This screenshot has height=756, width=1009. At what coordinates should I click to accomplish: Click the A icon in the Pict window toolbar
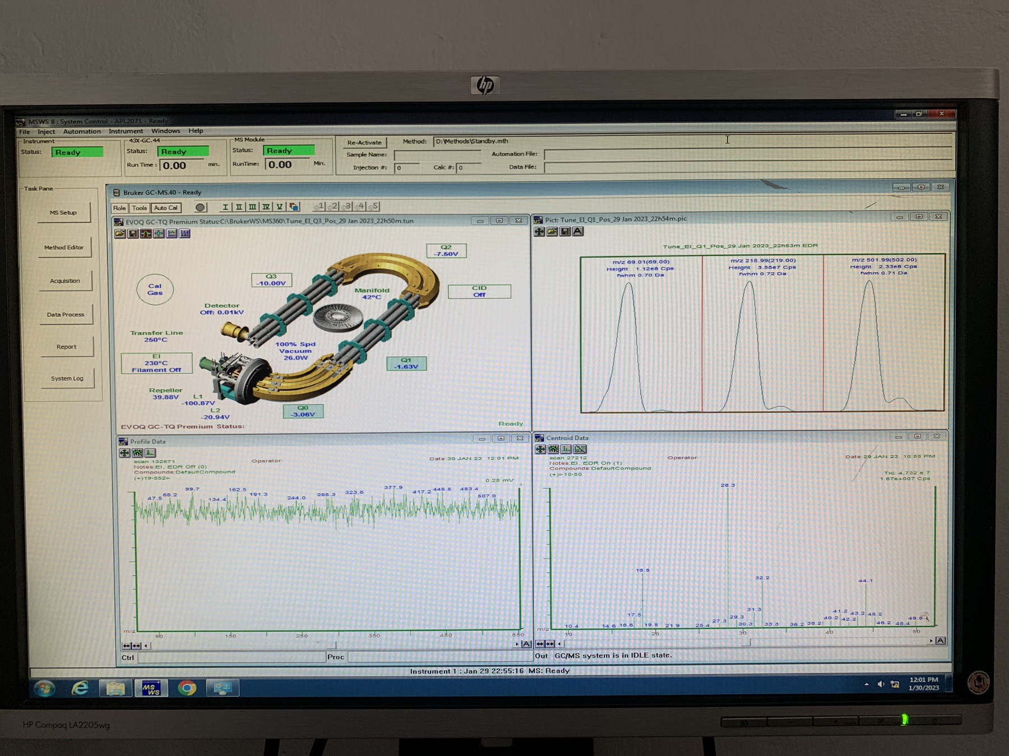pyautogui.click(x=578, y=231)
